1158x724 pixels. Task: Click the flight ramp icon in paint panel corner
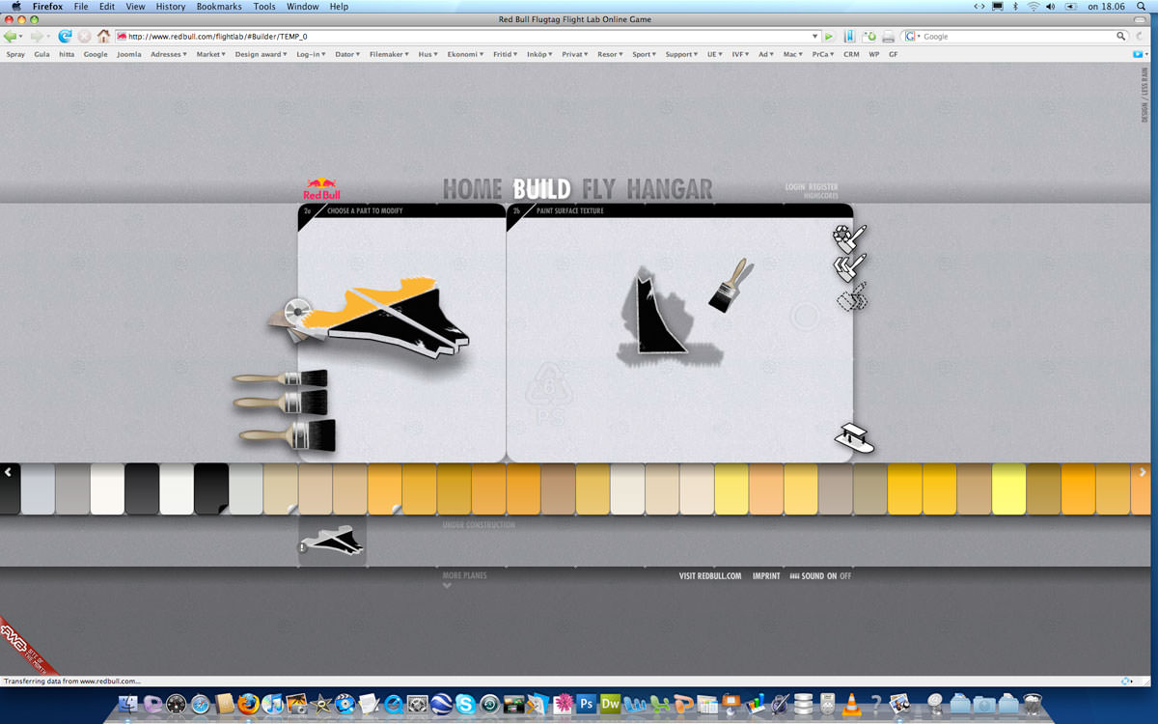[854, 438]
